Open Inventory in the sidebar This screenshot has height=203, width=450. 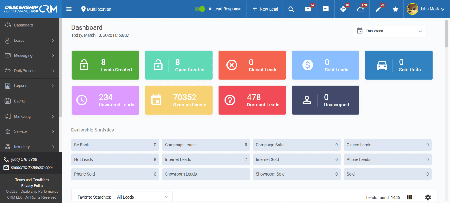pyautogui.click(x=30, y=146)
